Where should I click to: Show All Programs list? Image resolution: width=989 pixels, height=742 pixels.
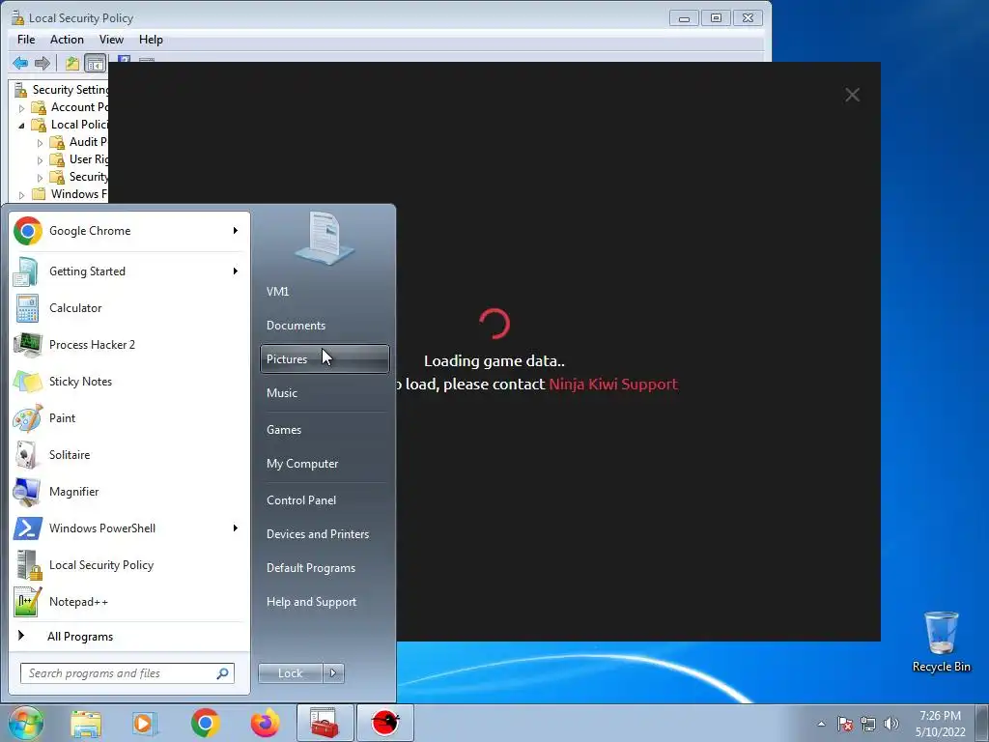128,637
